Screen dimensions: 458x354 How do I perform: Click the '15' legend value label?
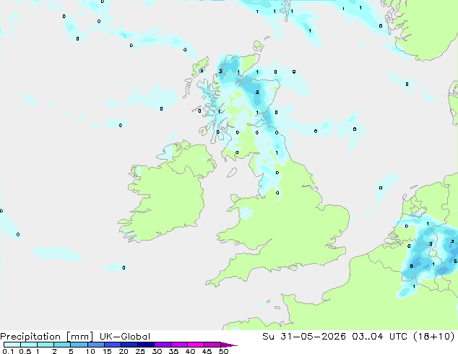click(x=107, y=351)
